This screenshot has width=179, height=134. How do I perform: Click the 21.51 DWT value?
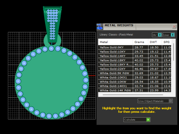154,56
